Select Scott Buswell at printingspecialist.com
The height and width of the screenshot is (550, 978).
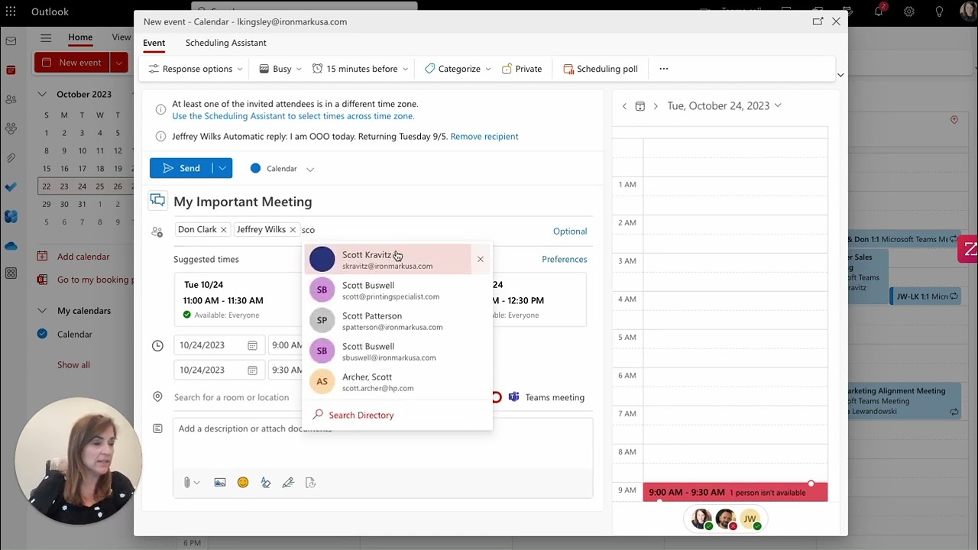pos(397,290)
